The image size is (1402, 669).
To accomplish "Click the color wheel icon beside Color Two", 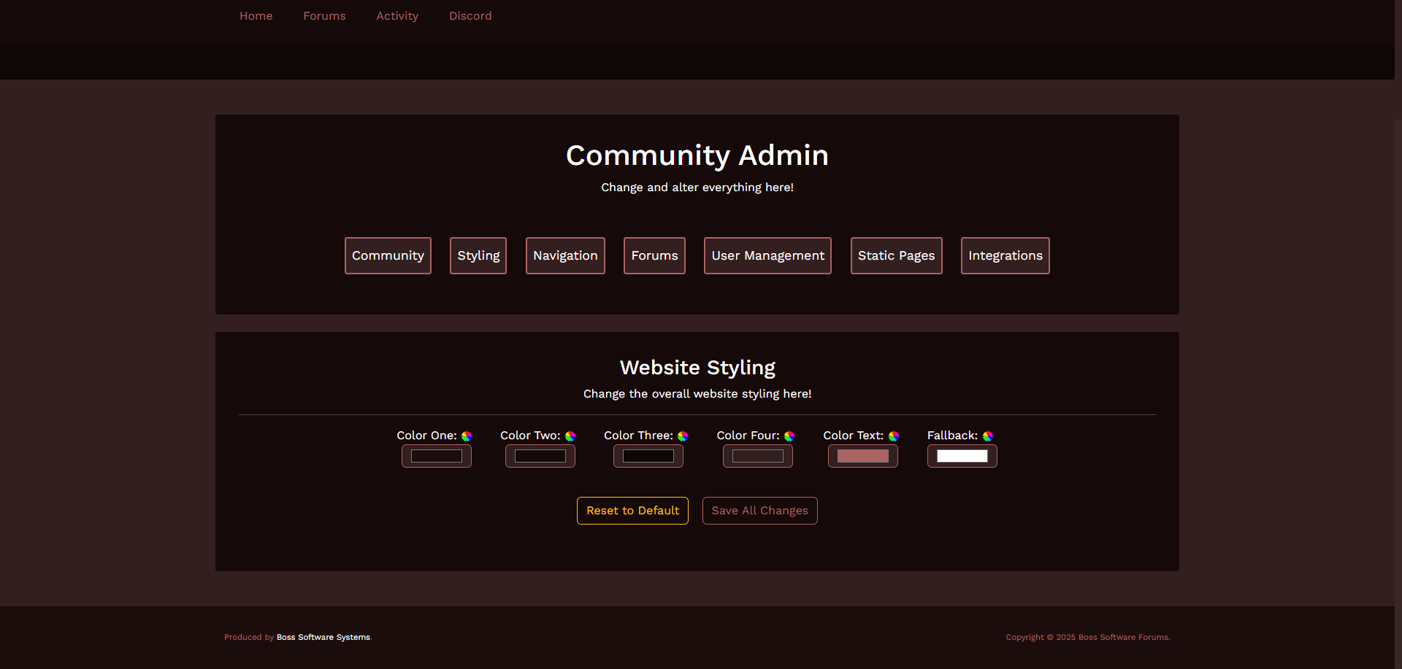I will click(x=570, y=436).
